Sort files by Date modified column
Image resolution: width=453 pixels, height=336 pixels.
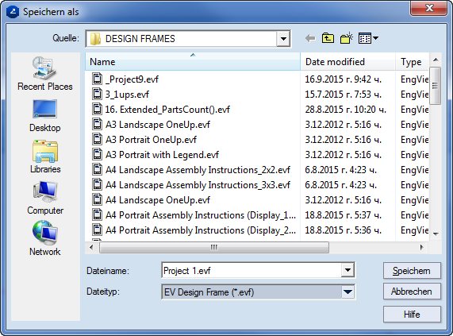point(347,62)
